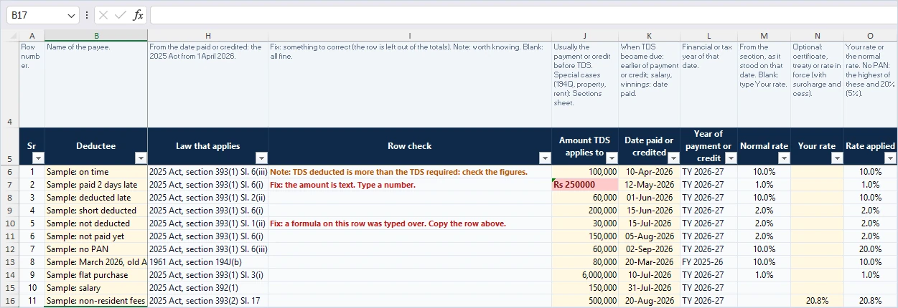Click the amount cell '500,000'
This screenshot has height=308, width=898.
[x=584, y=301]
